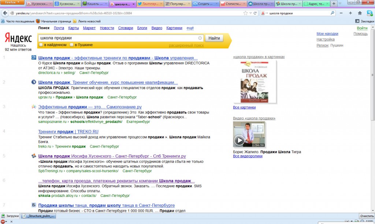Change the Регион setting link
Screen dimensions: 375x224
(x=322, y=45)
